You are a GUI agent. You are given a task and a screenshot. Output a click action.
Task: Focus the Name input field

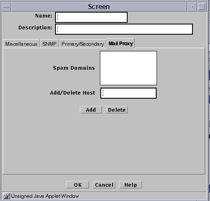click(91, 18)
